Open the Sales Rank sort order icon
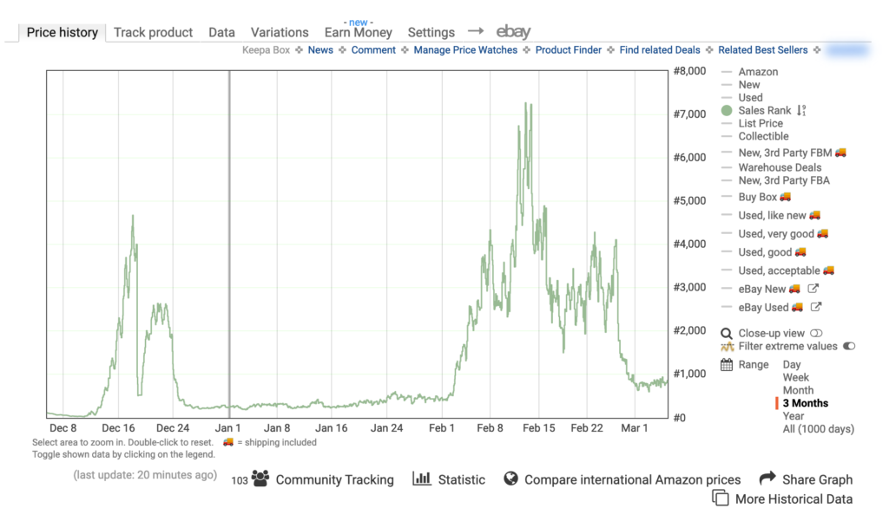The height and width of the screenshot is (521, 889). [802, 110]
